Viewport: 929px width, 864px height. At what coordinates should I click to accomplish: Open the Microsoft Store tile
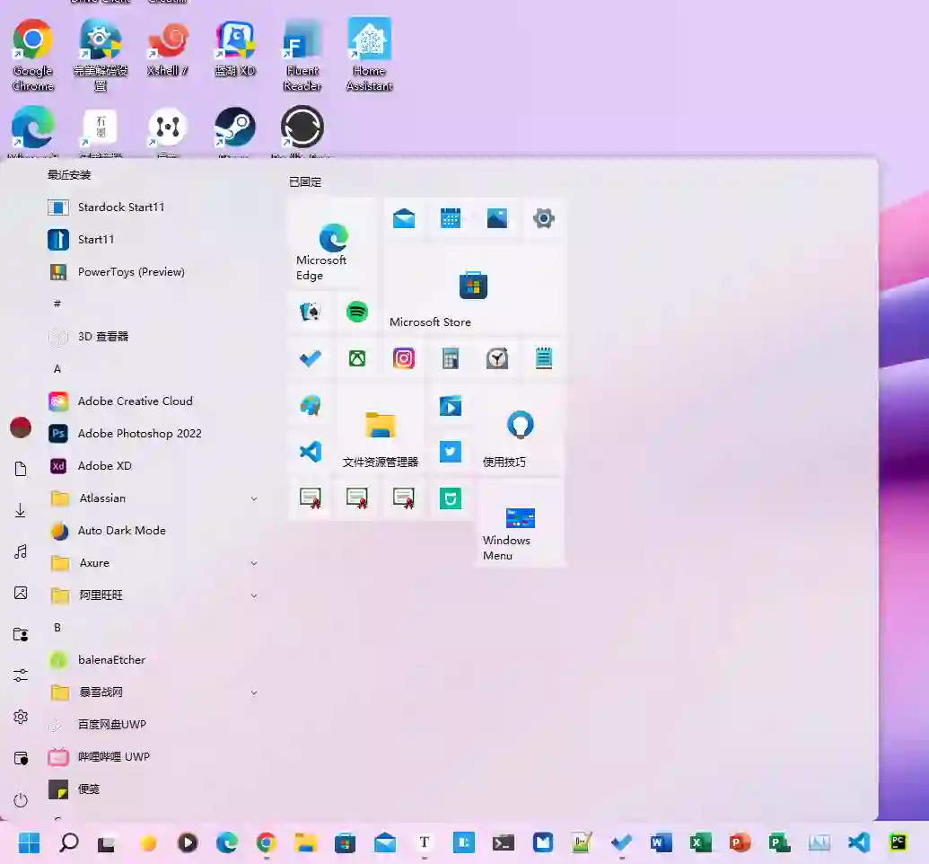(x=473, y=290)
